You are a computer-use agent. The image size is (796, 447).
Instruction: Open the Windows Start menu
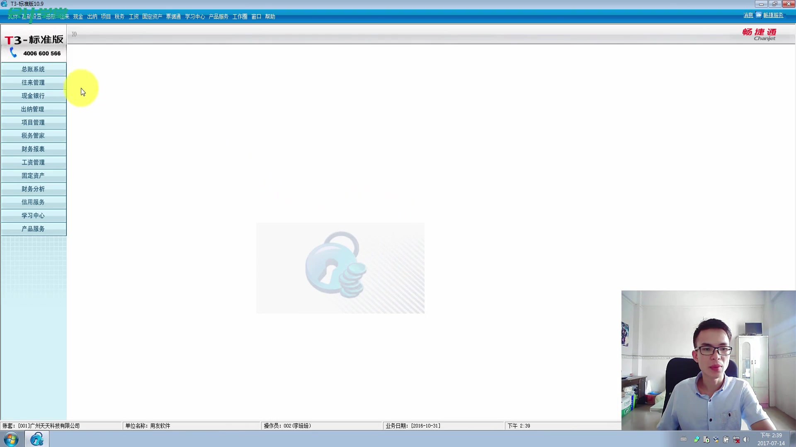(x=11, y=439)
